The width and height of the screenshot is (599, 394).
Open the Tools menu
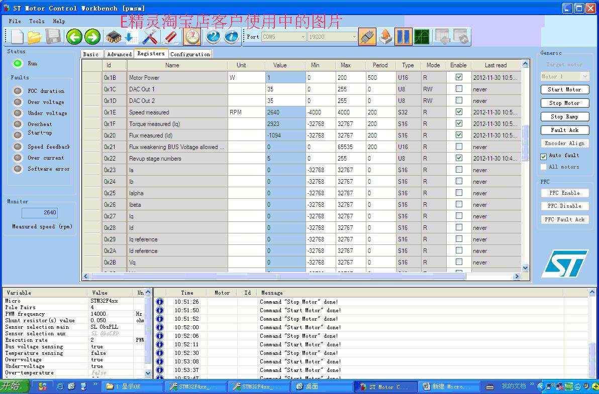pos(37,22)
